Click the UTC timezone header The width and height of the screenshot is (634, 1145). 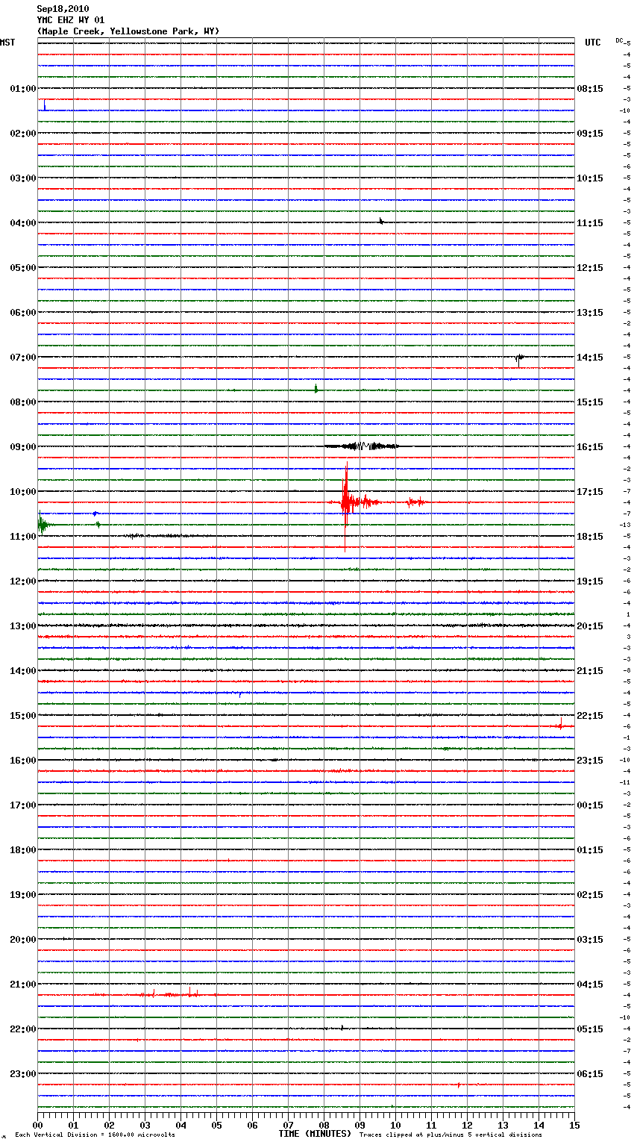[x=593, y=43]
